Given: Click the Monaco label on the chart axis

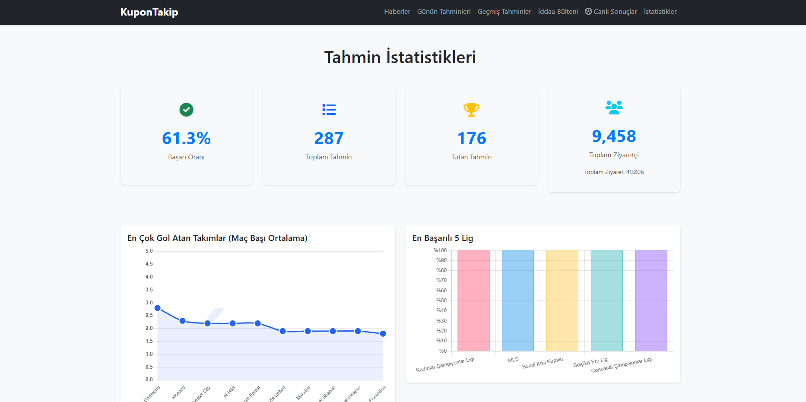Looking at the screenshot, I should [177, 392].
